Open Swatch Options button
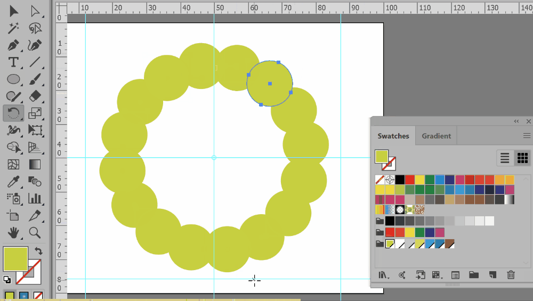 (455, 275)
